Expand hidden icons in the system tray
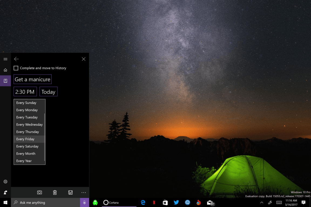The image size is (311, 207). tap(261, 202)
